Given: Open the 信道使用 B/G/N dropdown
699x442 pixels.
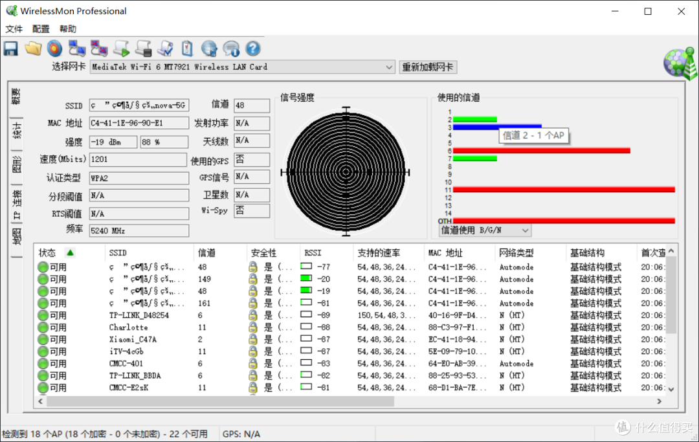Looking at the screenshot, I should [x=485, y=230].
